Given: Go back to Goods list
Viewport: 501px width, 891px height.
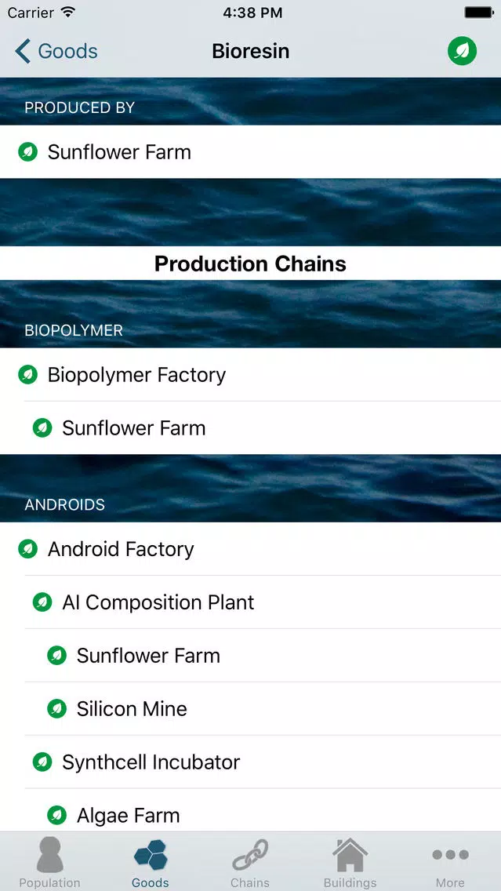Looking at the screenshot, I should (56, 51).
